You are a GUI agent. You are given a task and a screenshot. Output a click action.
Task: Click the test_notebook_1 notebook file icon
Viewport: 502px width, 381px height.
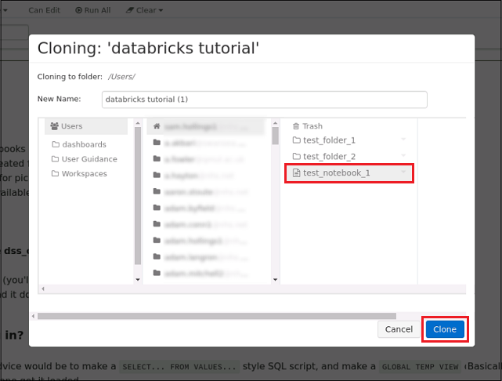tap(297, 173)
